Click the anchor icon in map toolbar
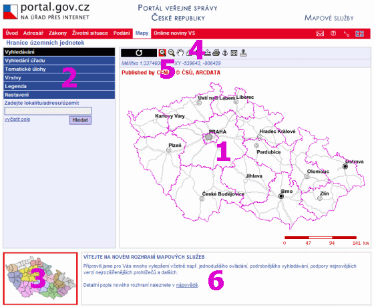This screenshot has height=307, width=374. (x=225, y=53)
